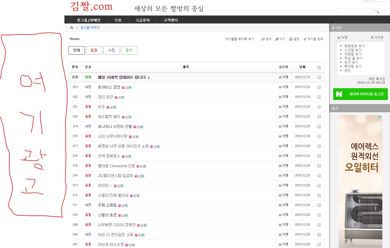Toggle the select-all checkbox in the table header

pyautogui.click(x=319, y=67)
